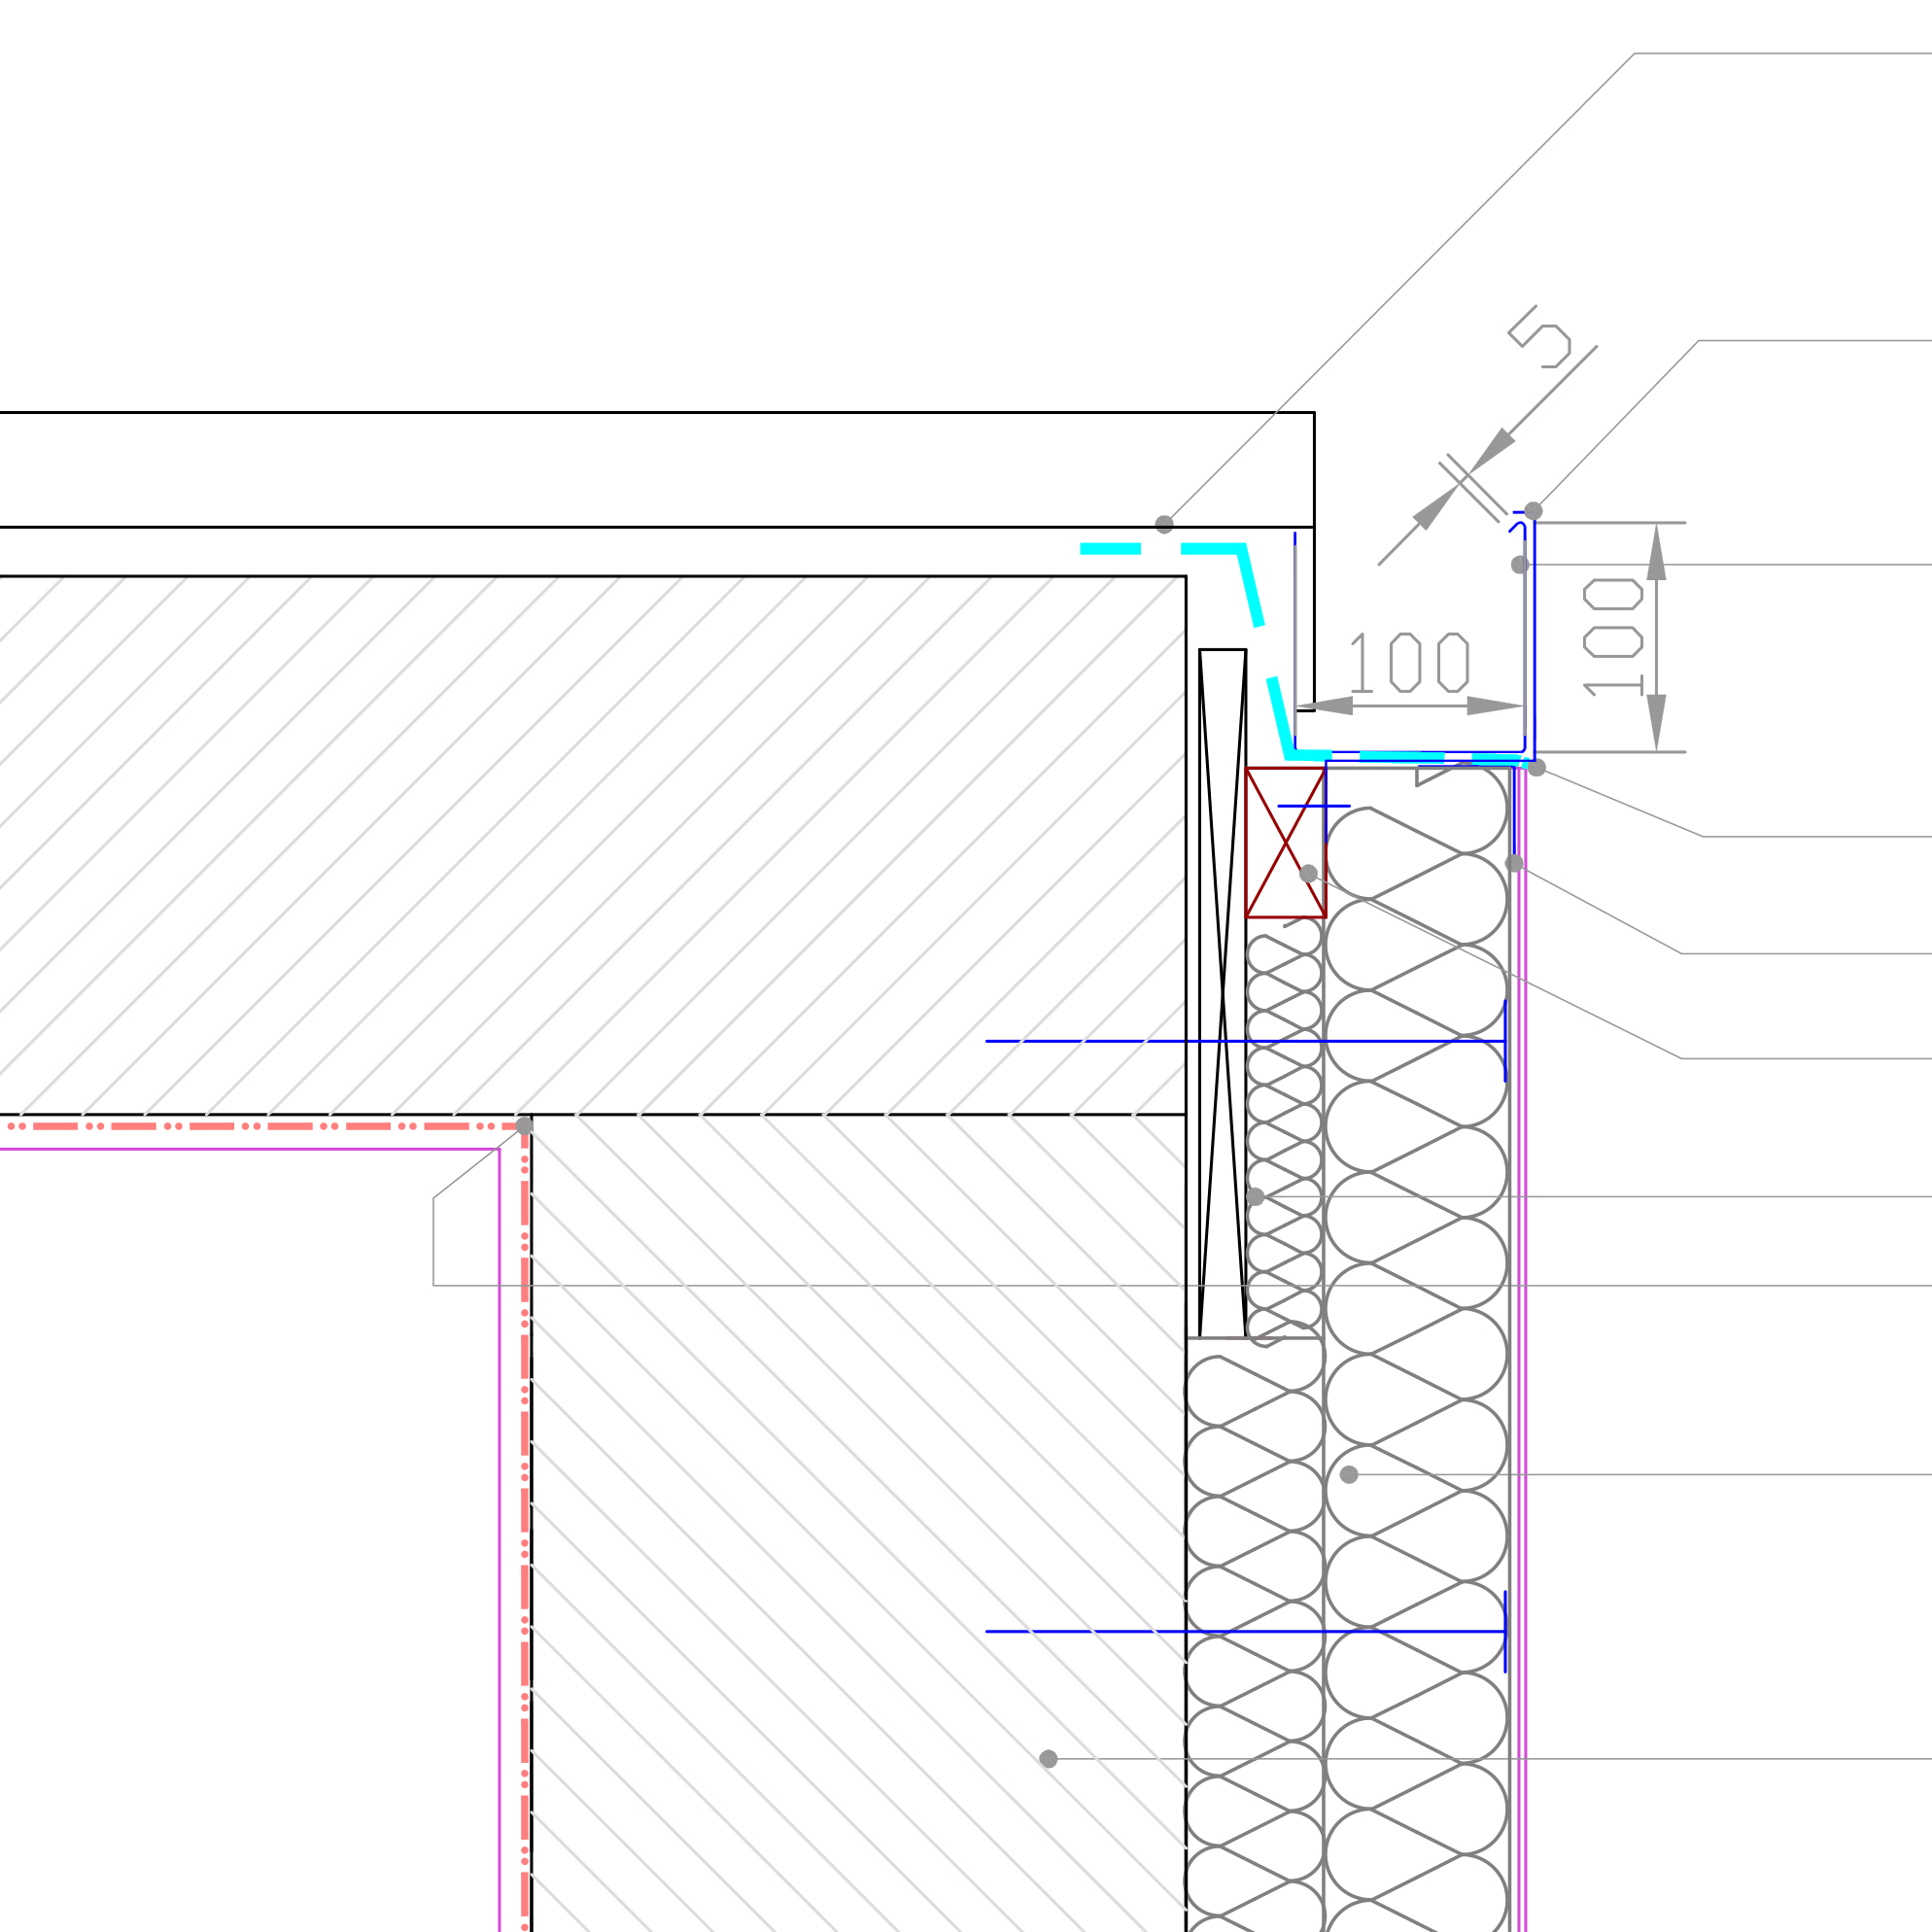1932x1932 pixels.
Task: Select the small blue cross mark in the batten
Action: coord(1314,806)
